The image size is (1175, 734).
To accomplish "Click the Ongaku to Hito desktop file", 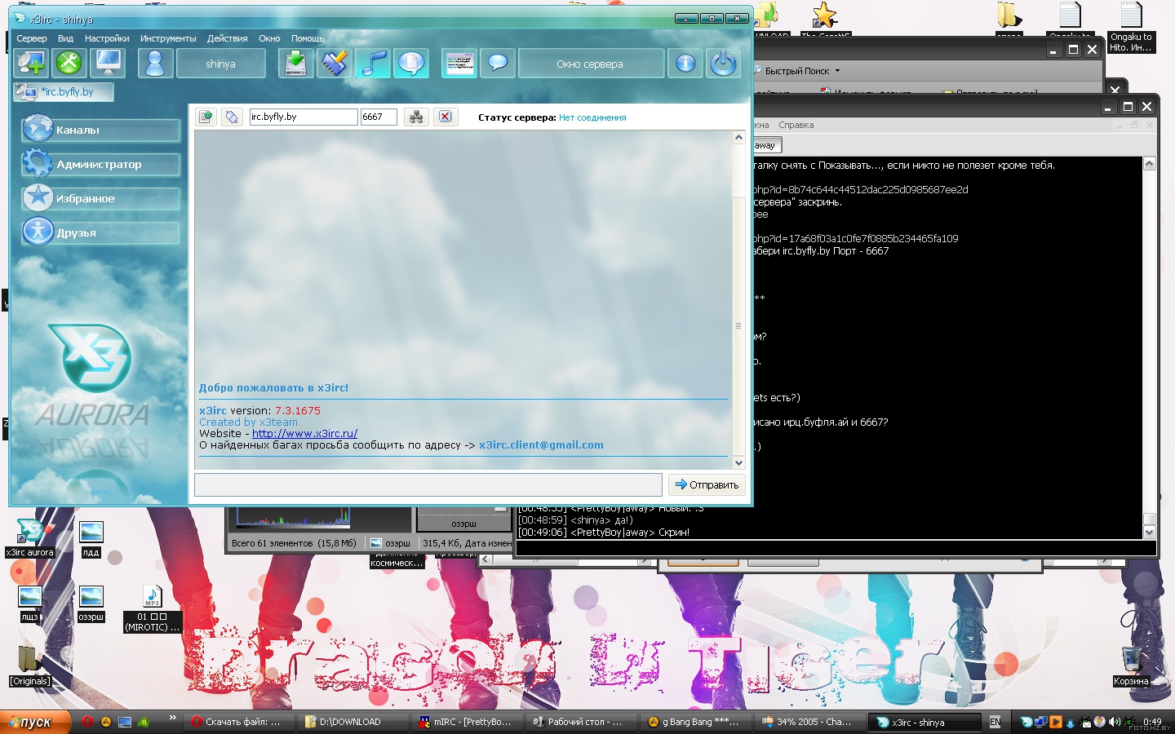I will pos(1131,27).
